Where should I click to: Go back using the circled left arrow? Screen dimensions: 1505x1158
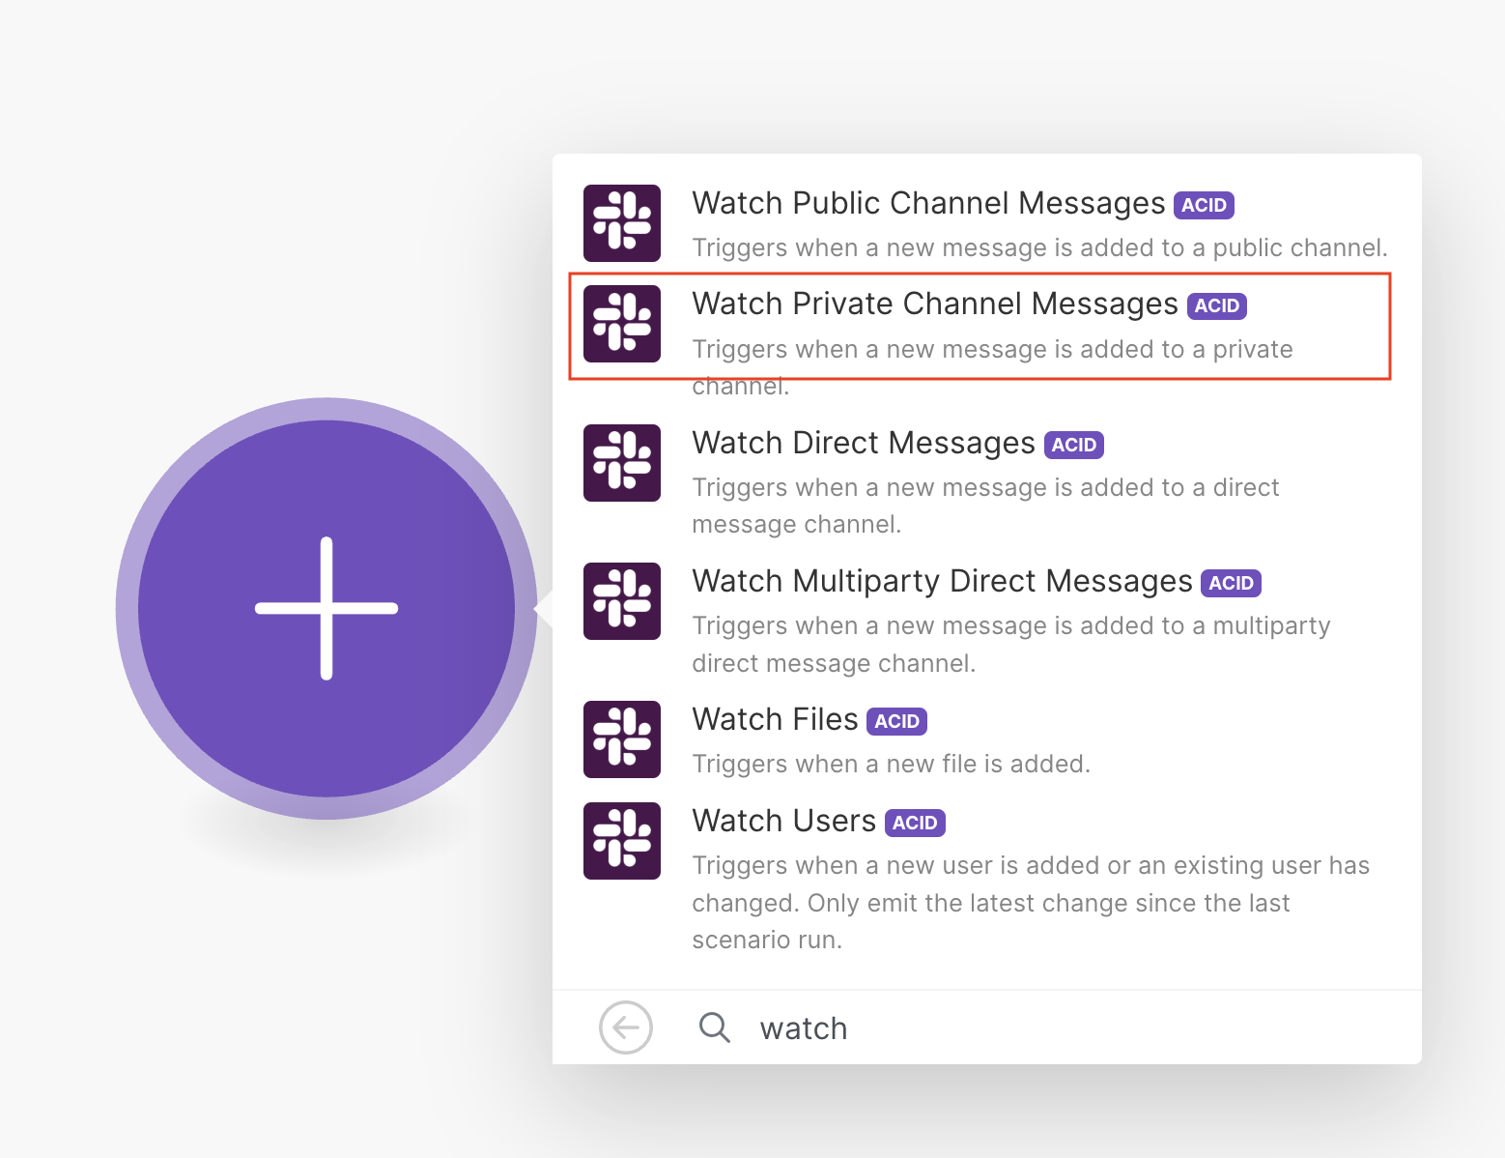pos(626,1028)
